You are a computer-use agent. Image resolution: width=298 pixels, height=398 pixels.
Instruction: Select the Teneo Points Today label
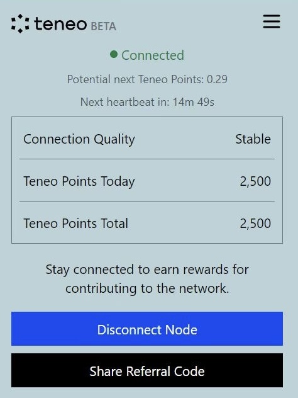79,181
